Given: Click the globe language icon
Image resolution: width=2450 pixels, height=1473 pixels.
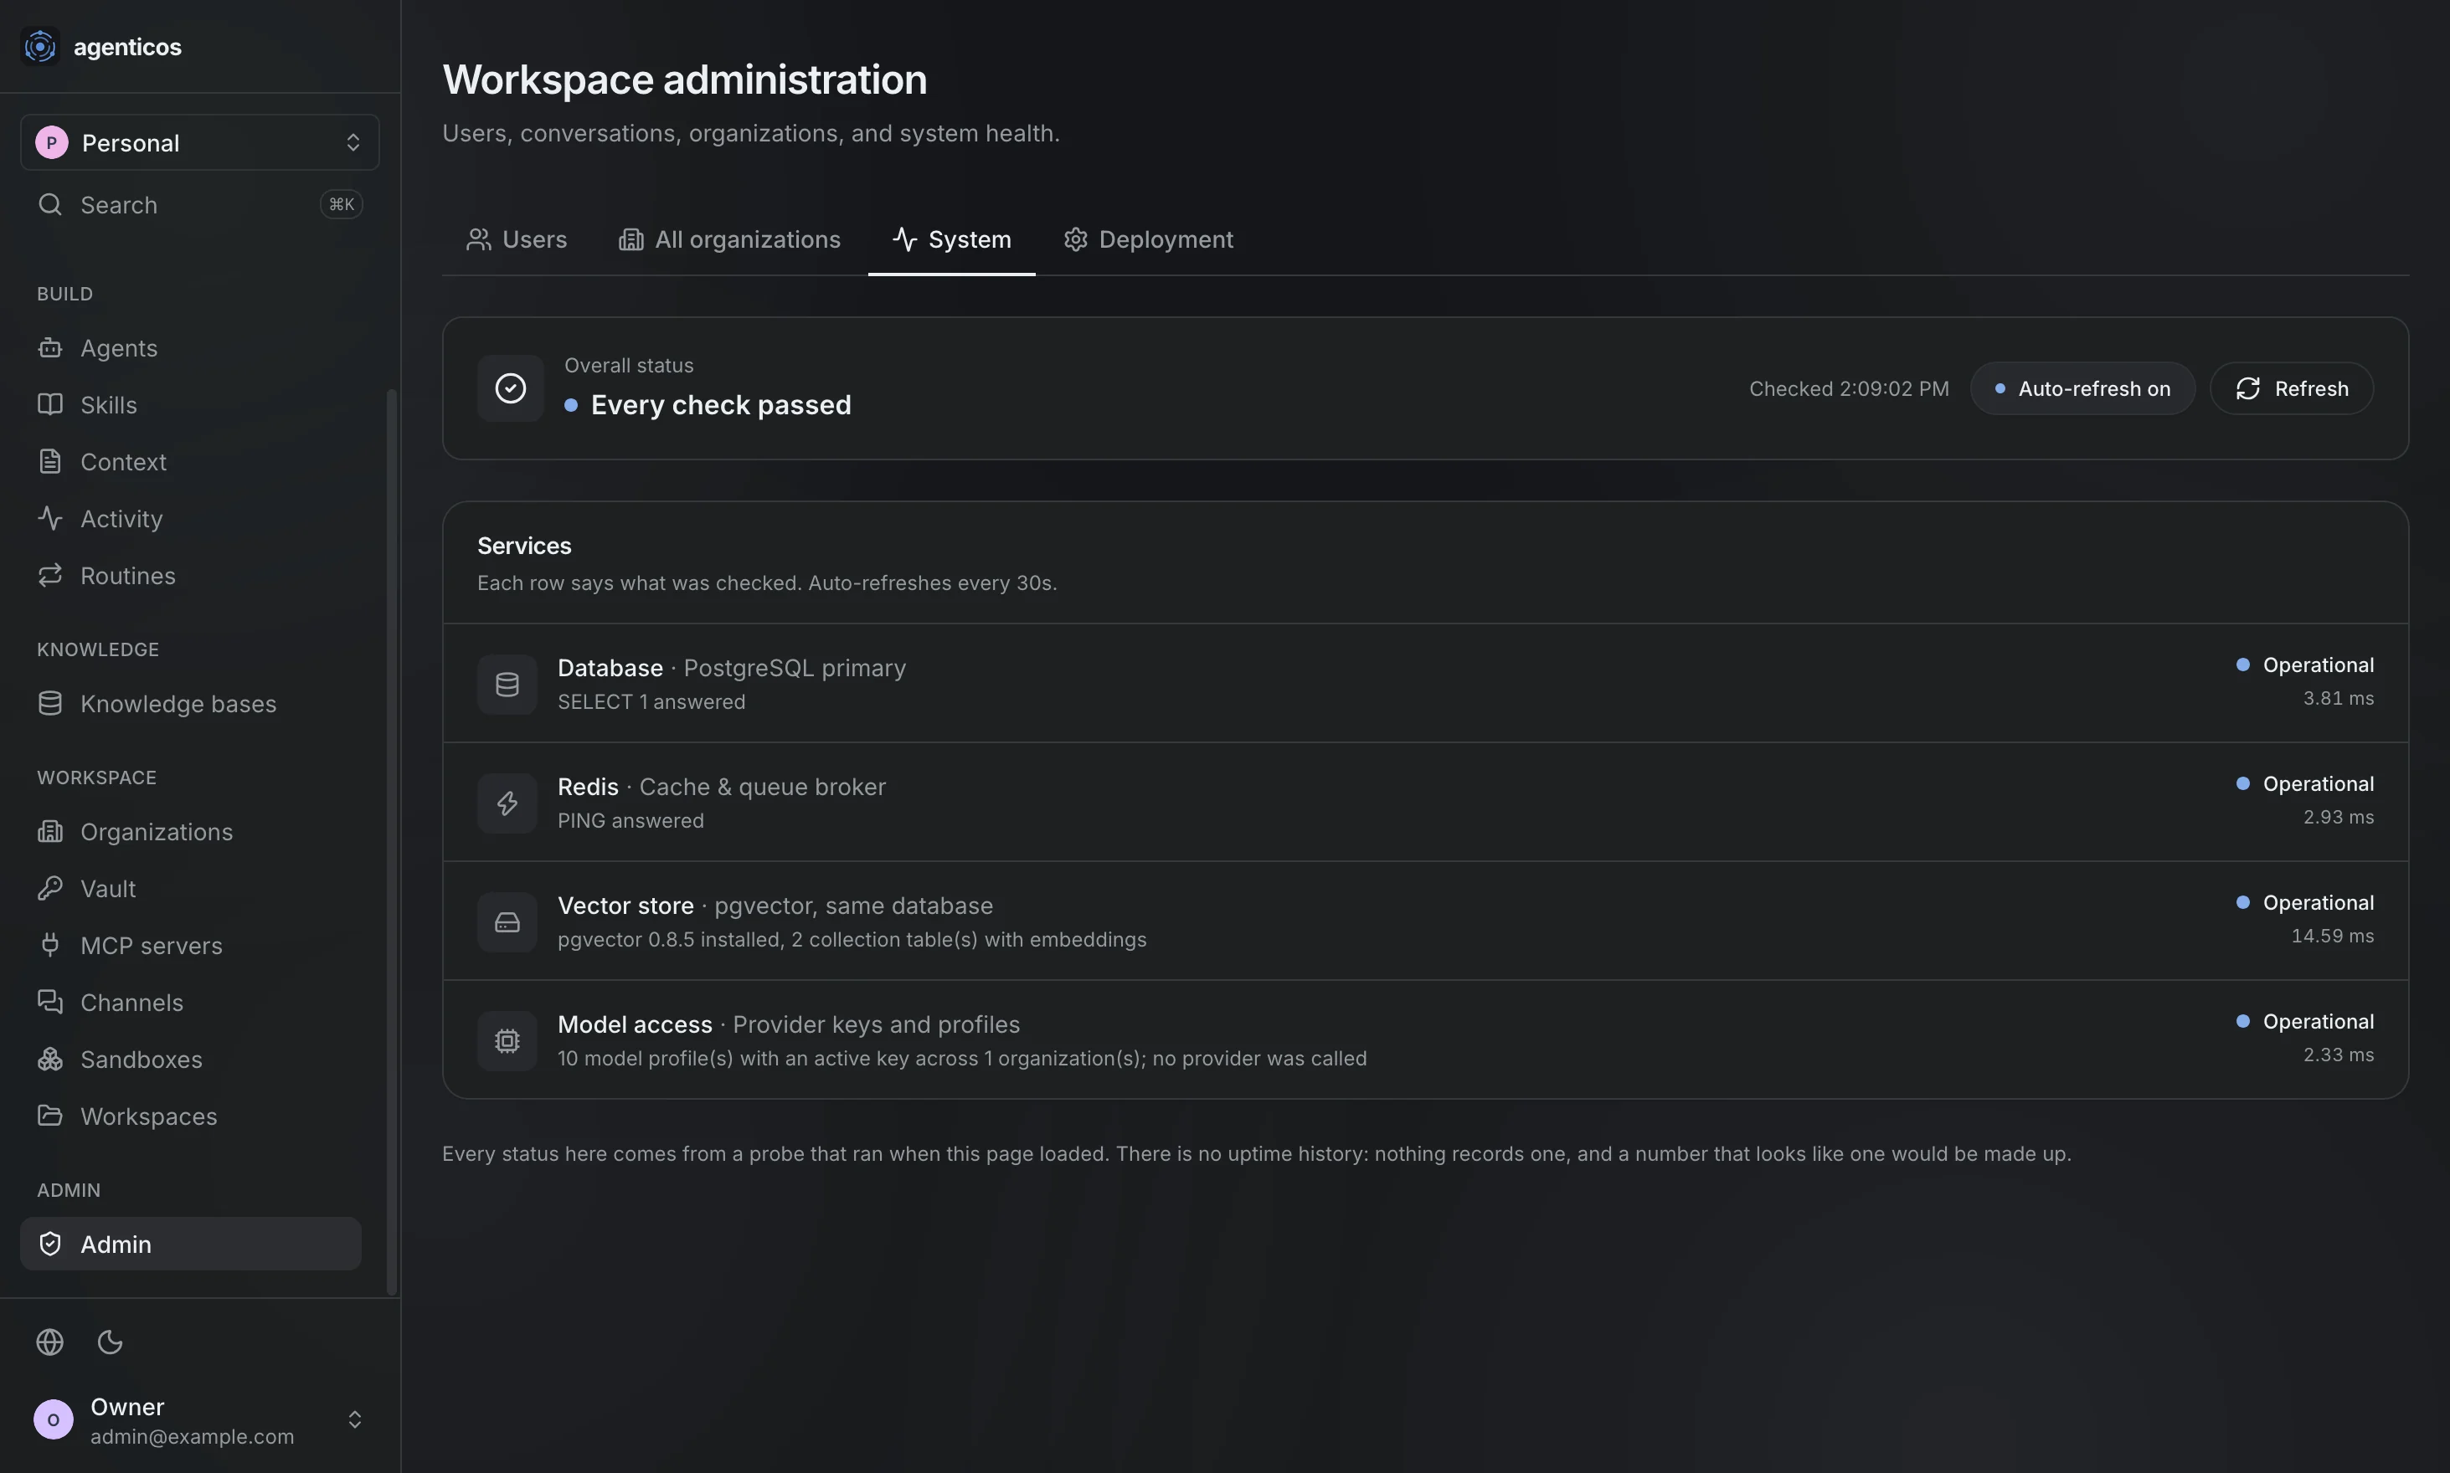Looking at the screenshot, I should coord(49,1342).
